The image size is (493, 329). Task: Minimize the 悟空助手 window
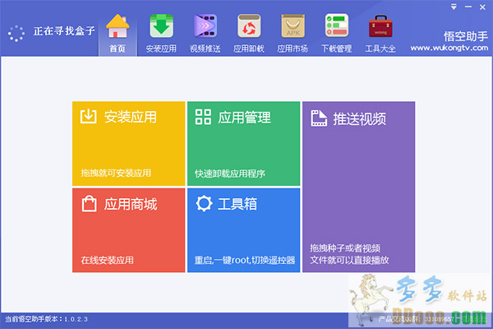tap(468, 7)
